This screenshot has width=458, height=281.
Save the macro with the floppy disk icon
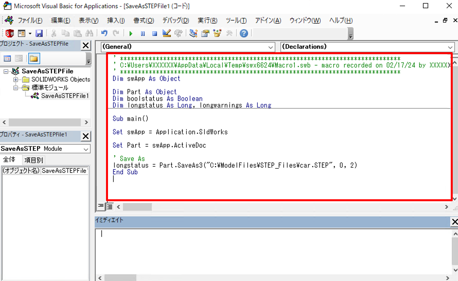coord(39,33)
